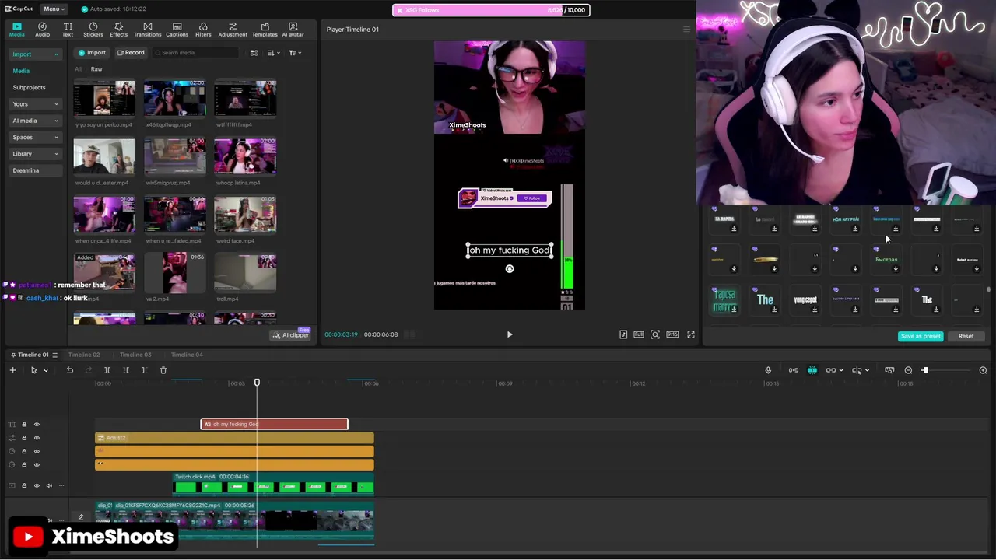Delete left of playhead trim icon
The width and height of the screenshot is (996, 560).
coord(125,370)
